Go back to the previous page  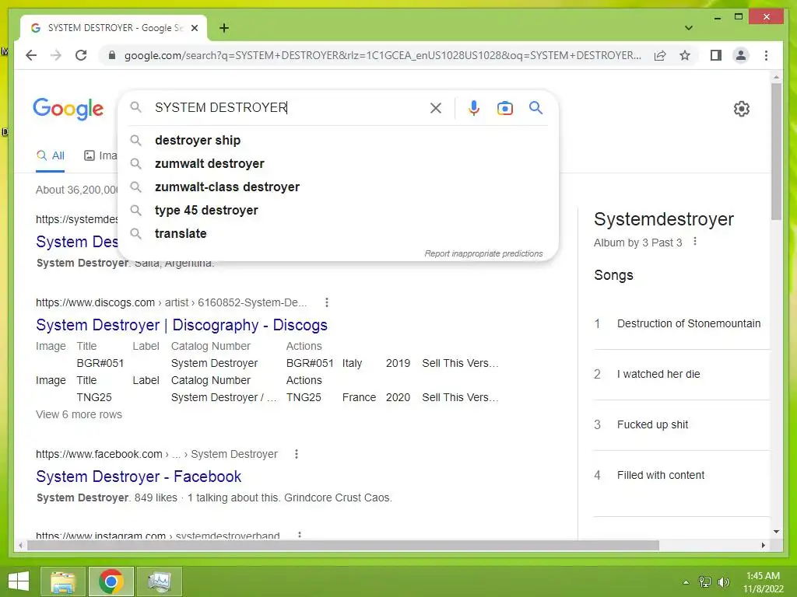pos(31,55)
